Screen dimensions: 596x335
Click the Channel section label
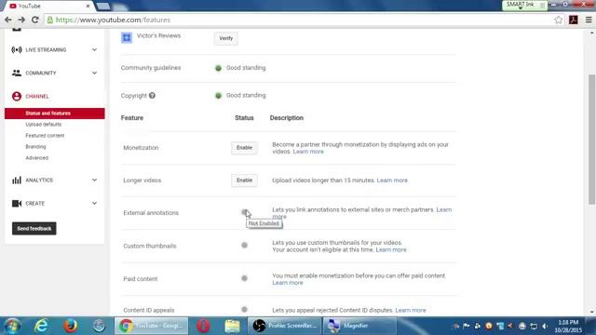pos(37,97)
